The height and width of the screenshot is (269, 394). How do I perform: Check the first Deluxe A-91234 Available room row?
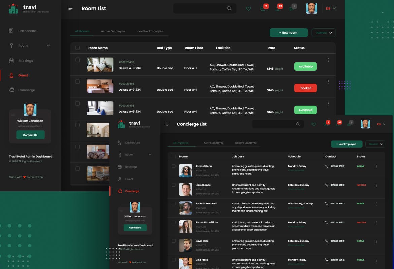point(78,60)
